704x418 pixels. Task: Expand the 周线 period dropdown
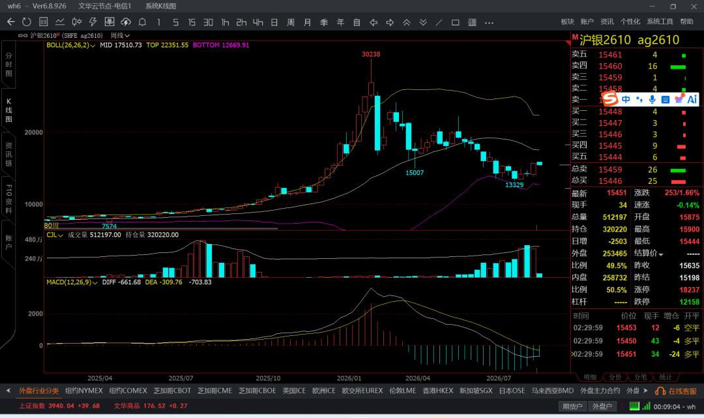[120, 35]
